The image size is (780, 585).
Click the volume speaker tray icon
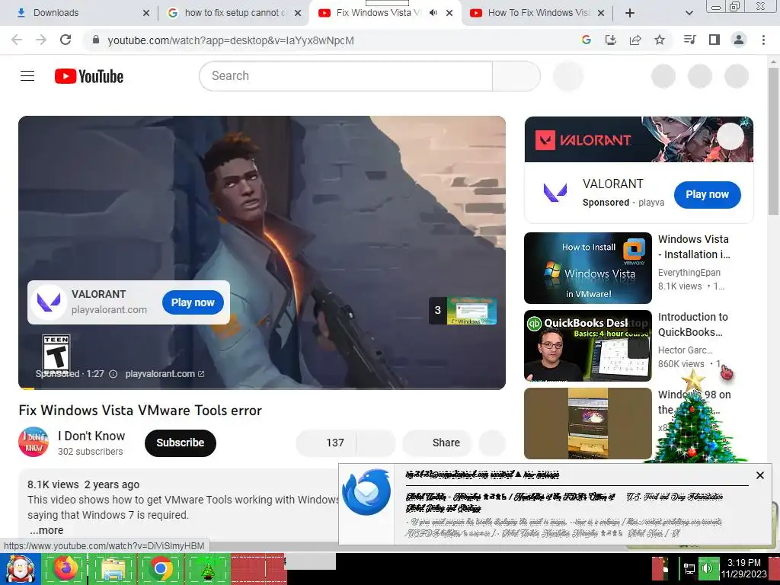point(707,568)
